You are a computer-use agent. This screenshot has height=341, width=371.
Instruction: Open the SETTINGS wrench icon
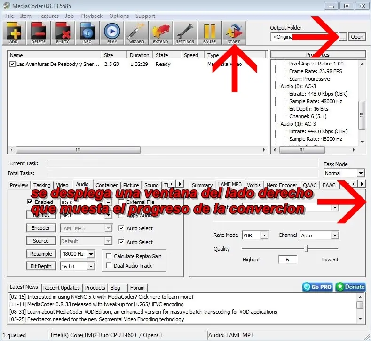coord(185,32)
